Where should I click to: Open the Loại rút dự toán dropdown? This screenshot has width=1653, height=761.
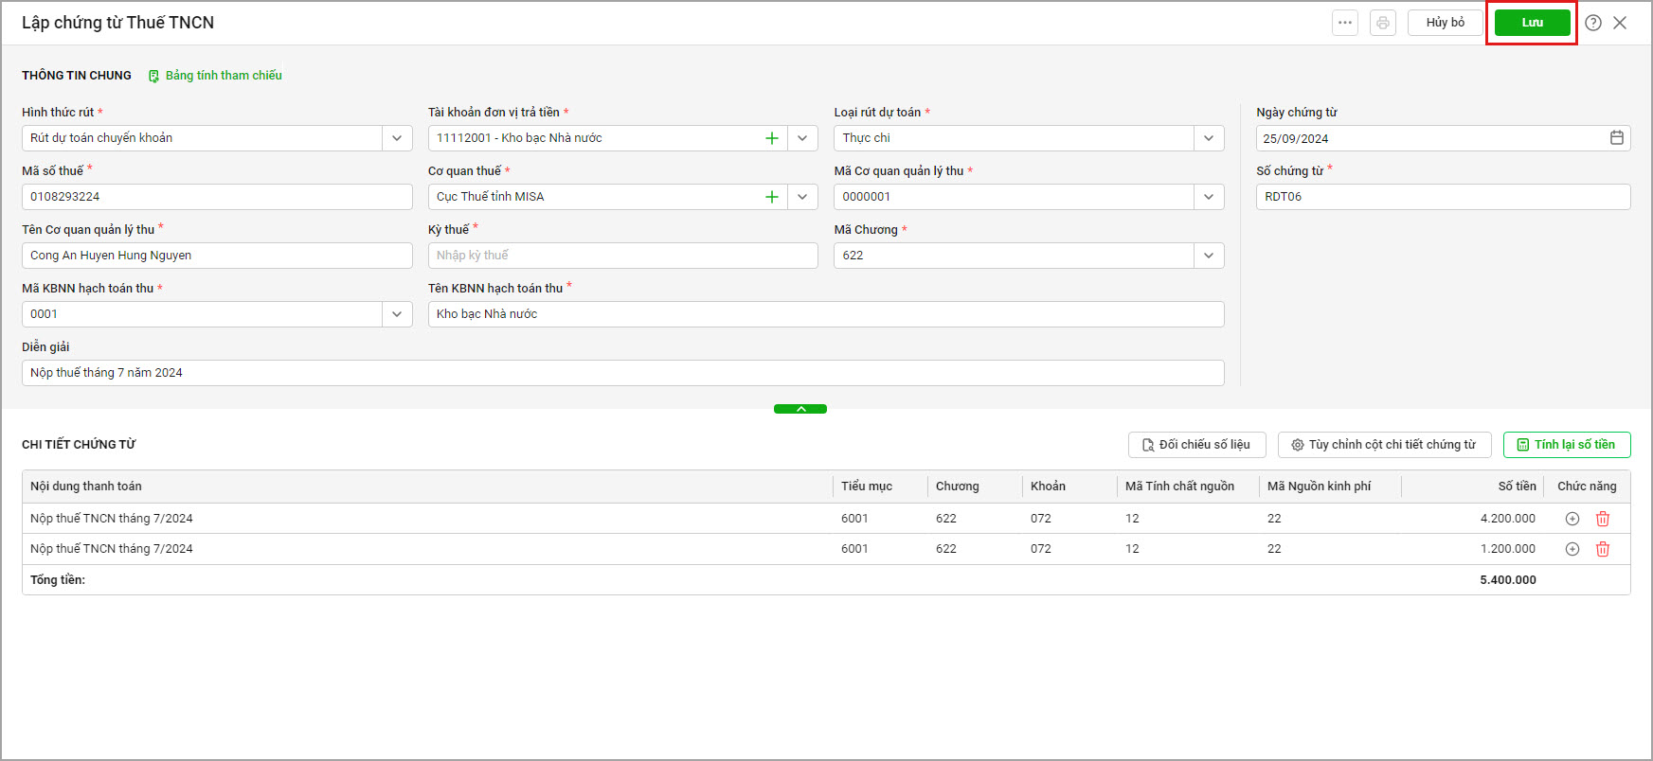pyautogui.click(x=1209, y=138)
